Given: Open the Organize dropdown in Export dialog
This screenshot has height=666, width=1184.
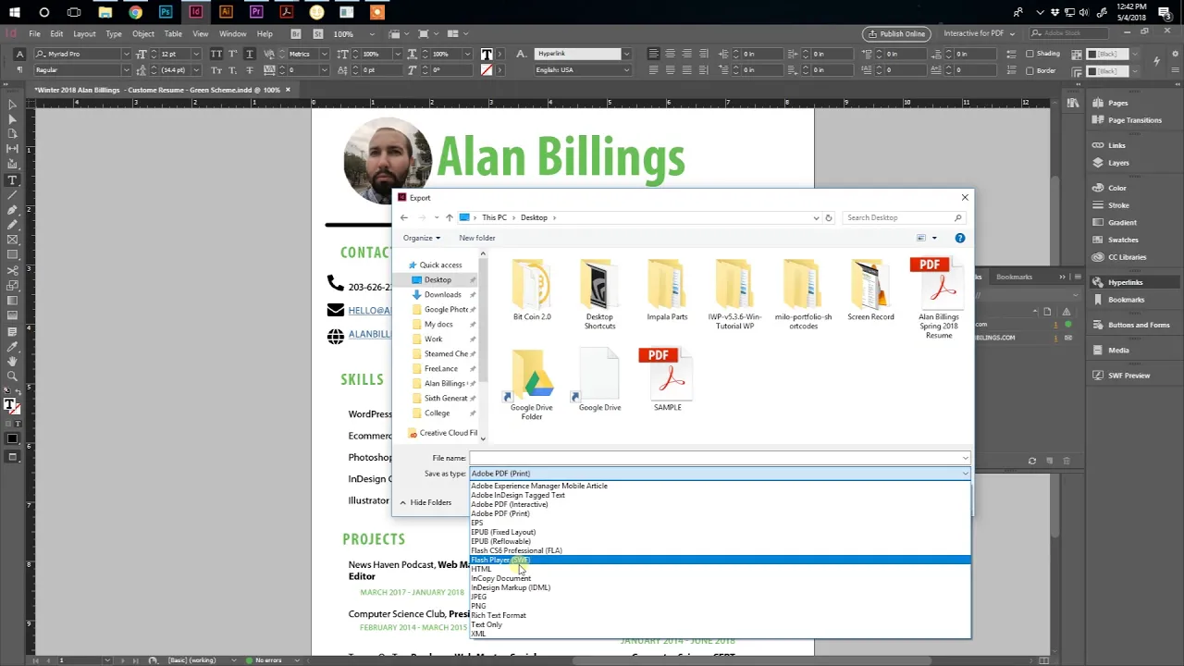Looking at the screenshot, I should pyautogui.click(x=421, y=238).
